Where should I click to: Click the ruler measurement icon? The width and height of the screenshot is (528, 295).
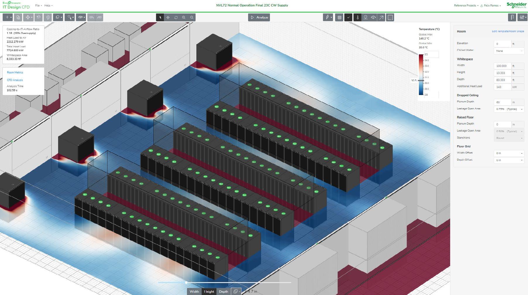tap(512, 18)
